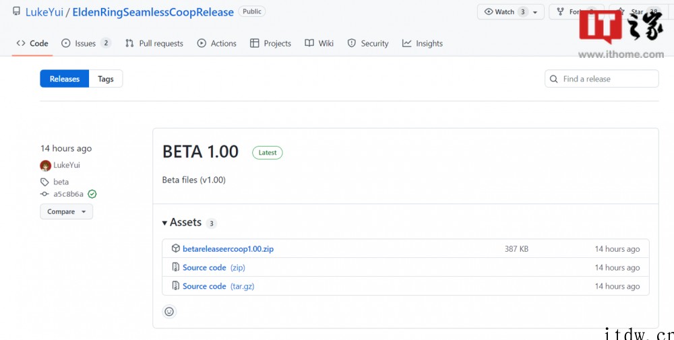This screenshot has height=340, width=674.
Task: Open commit a5c8b6a
Action: pyautogui.click(x=68, y=194)
